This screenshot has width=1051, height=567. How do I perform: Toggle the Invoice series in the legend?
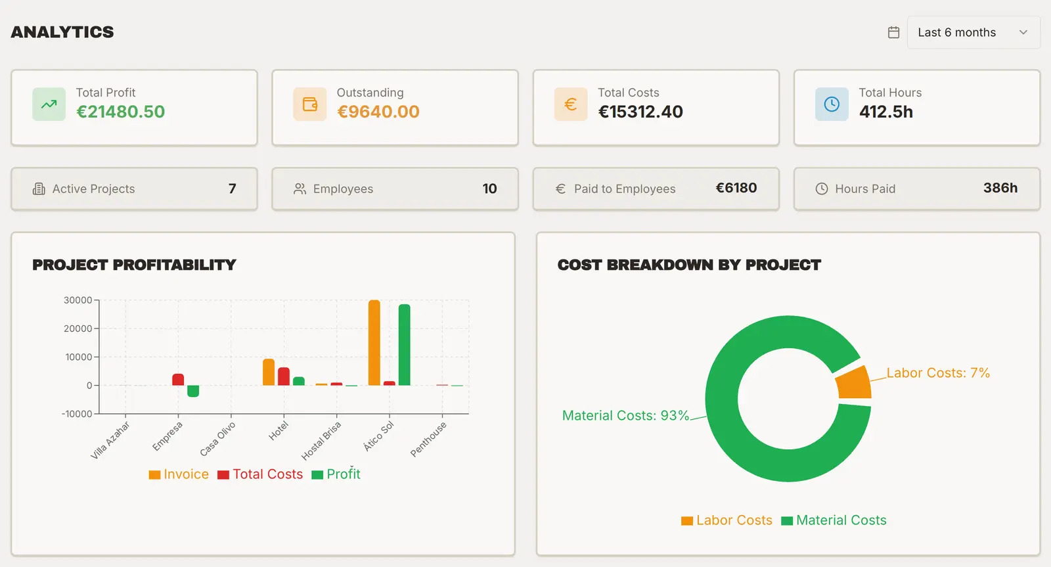click(x=179, y=474)
